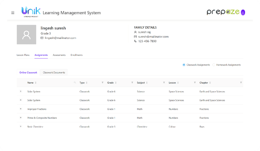The width and height of the screenshot is (260, 151).
Task: Click Prime & Composite Numbers name
Action: point(42,118)
